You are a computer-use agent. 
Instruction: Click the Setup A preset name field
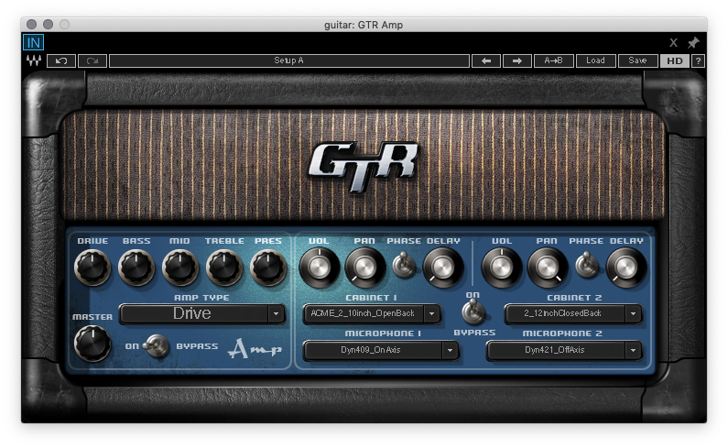pos(289,60)
